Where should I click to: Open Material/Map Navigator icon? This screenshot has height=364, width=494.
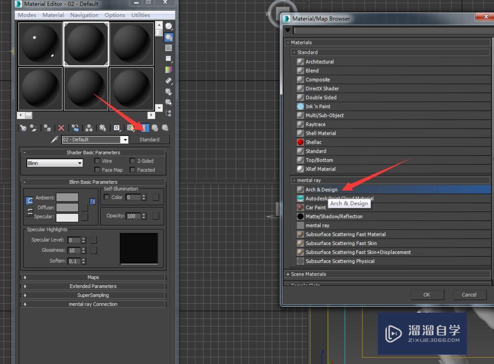pos(169,113)
